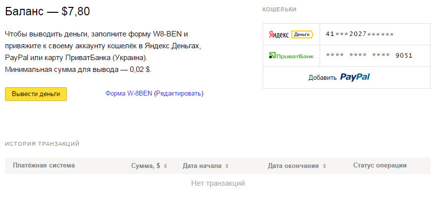Click Добавить PayPal wallet option
Viewport: 435px width, 199px height.
click(x=346, y=77)
